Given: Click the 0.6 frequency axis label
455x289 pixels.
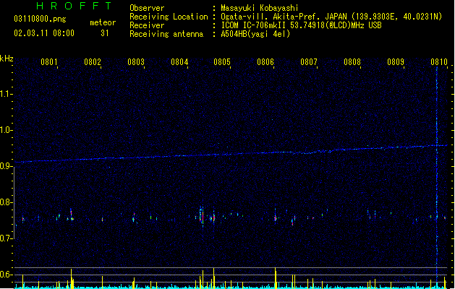Looking at the screenshot, I should [x=6, y=275].
